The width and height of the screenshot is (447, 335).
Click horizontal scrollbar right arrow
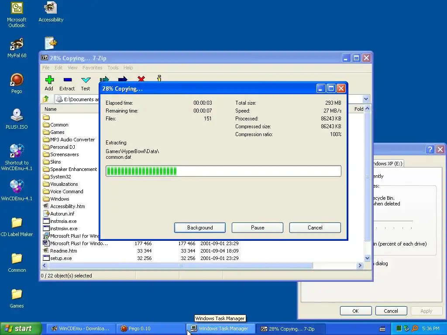(x=360, y=266)
